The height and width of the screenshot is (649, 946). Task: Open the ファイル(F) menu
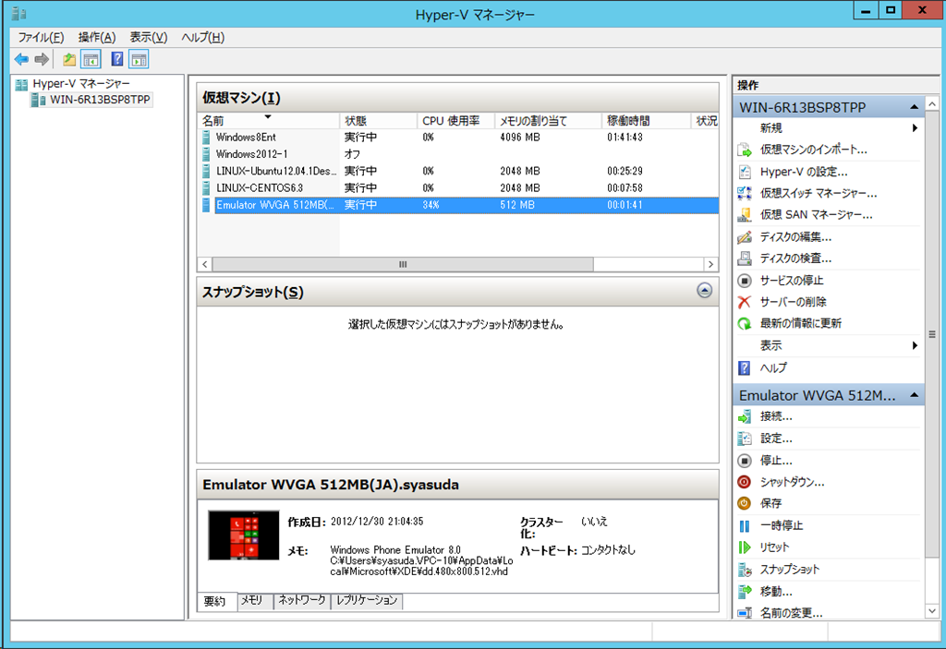41,38
